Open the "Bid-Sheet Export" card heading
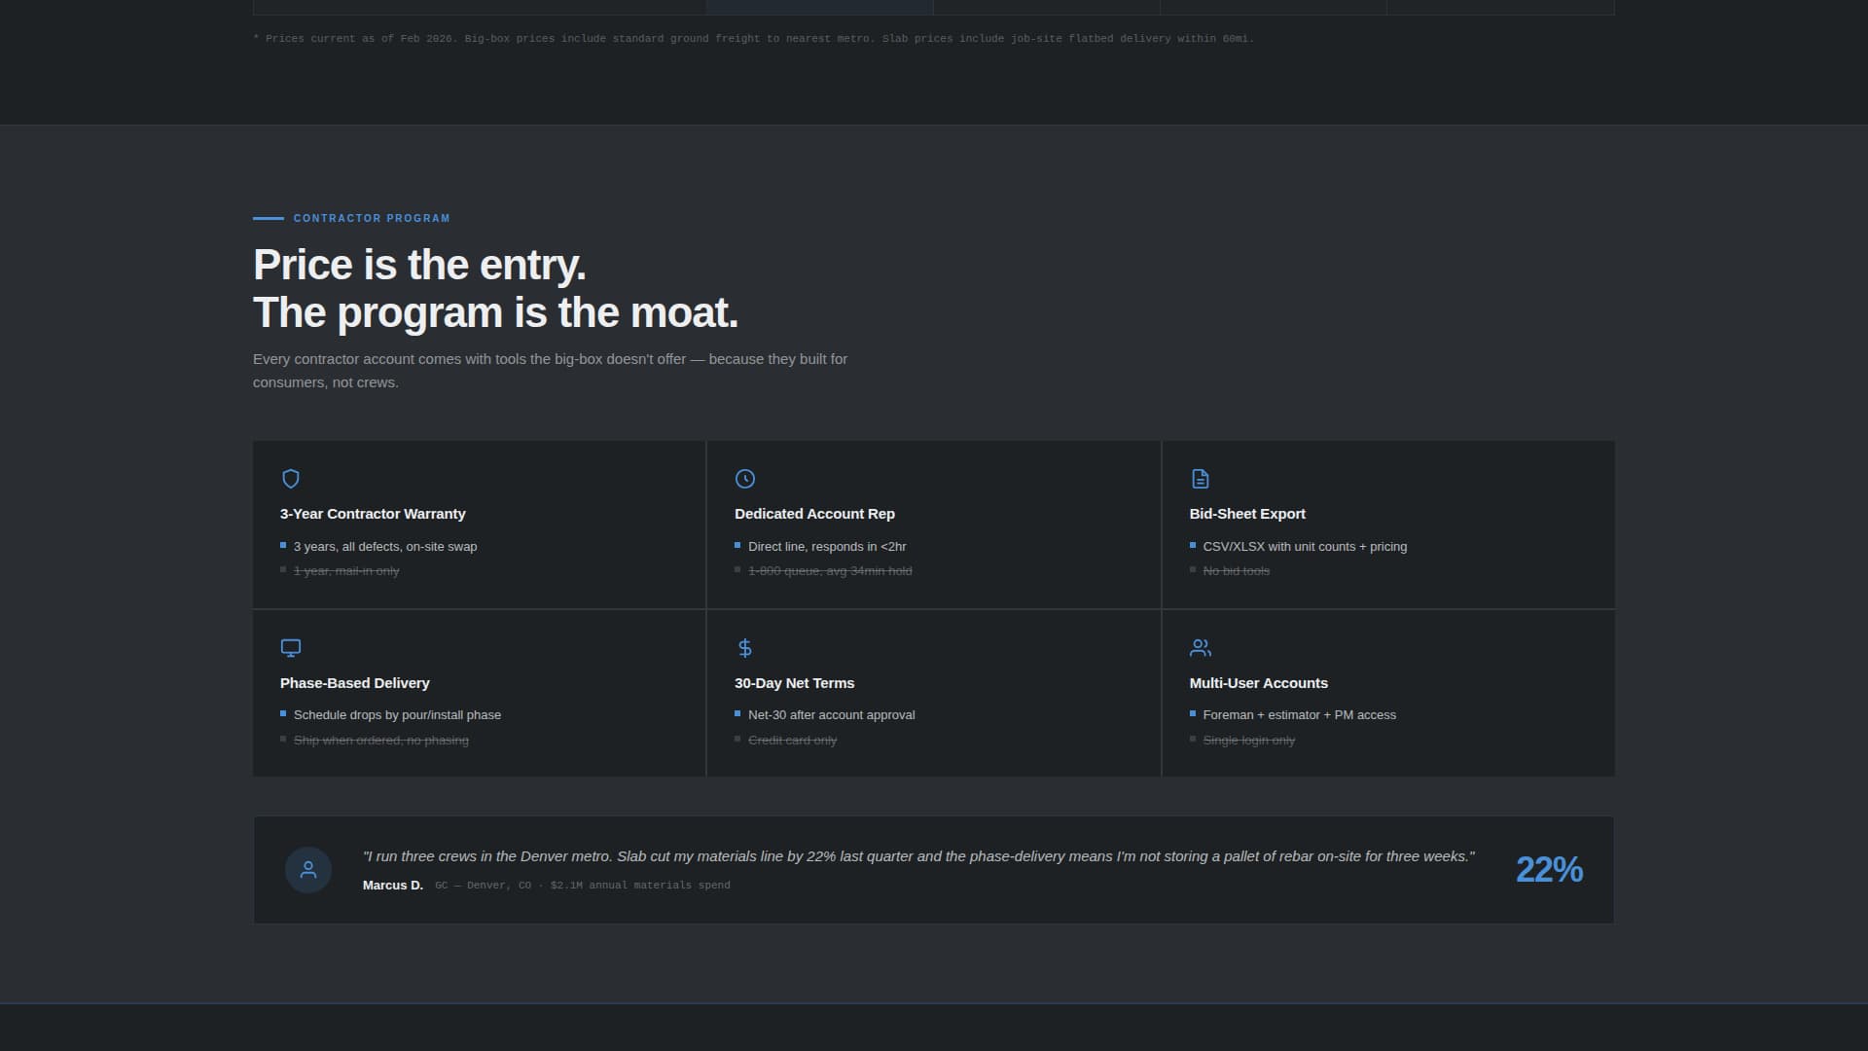Image resolution: width=1868 pixels, height=1051 pixels. tap(1247, 514)
